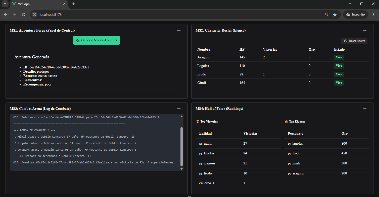
Task: Click the refresh icon on Reset Roster
Action: point(345,41)
